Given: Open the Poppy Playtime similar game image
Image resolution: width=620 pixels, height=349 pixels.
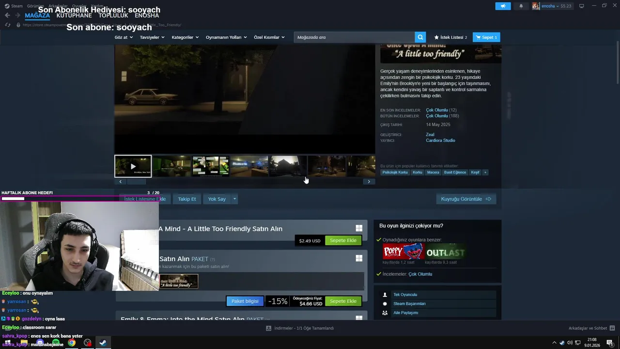Looking at the screenshot, I should pos(403,252).
